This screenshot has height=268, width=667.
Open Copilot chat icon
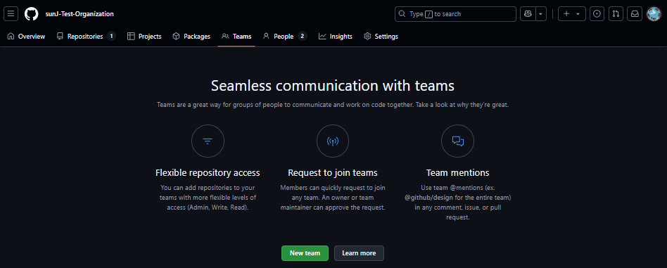pyautogui.click(x=528, y=13)
